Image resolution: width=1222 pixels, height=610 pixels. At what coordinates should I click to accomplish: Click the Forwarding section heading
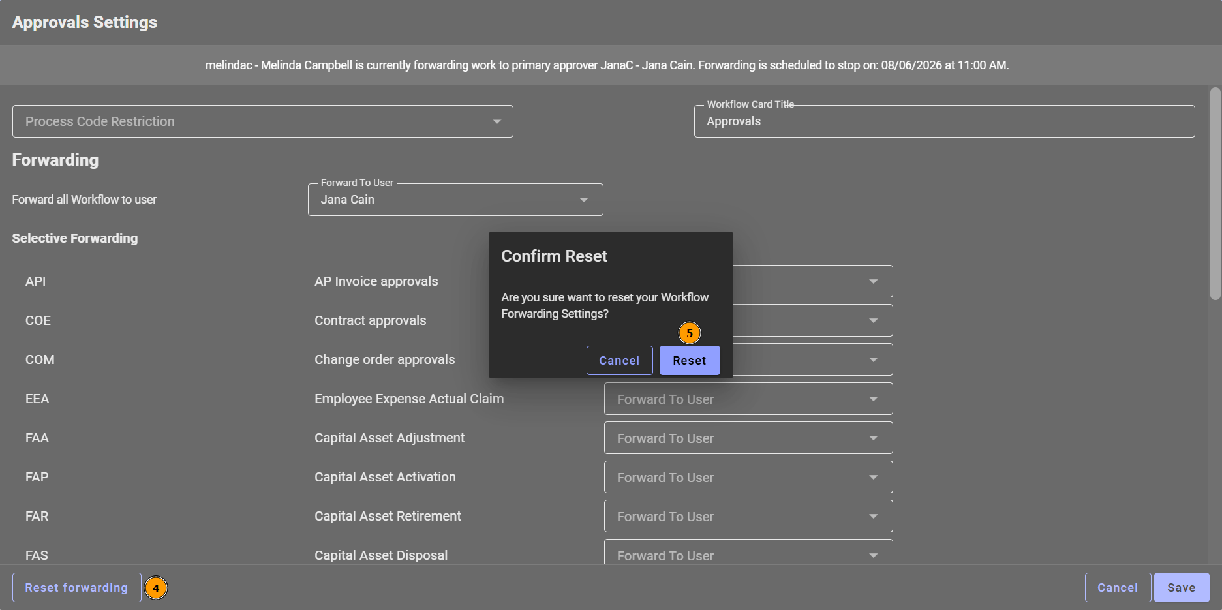(x=55, y=160)
